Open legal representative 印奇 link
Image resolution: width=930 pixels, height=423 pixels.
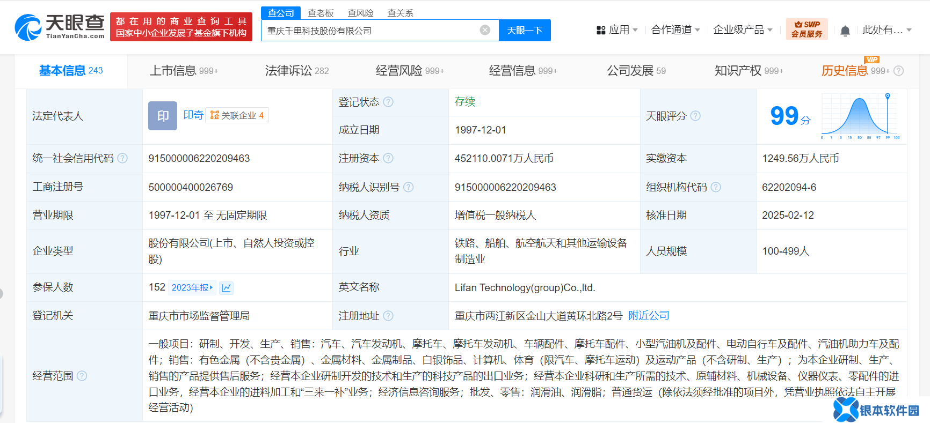pos(193,115)
